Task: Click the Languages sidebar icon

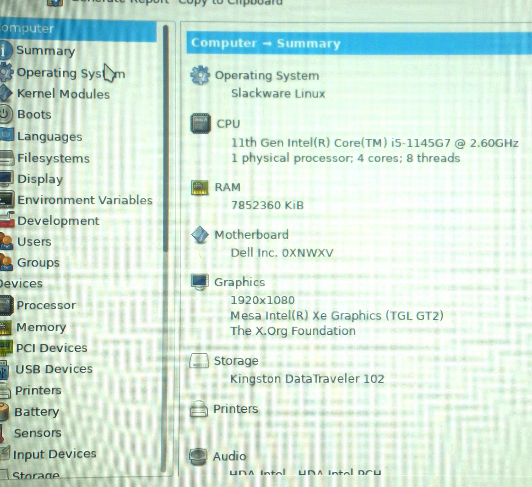Action: pos(7,136)
